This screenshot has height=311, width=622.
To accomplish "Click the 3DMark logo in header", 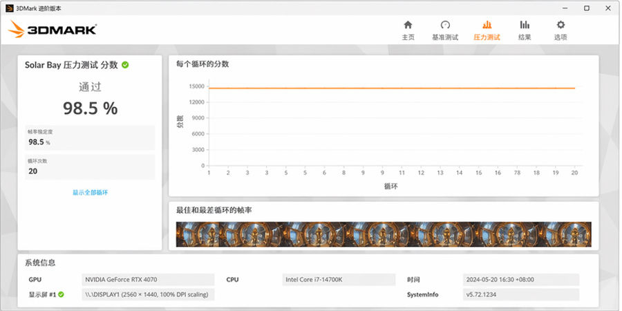I will coord(52,29).
